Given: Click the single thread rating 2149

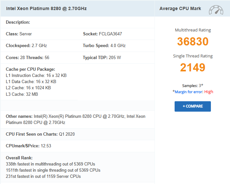Looking at the screenshot, I should coord(193,67).
